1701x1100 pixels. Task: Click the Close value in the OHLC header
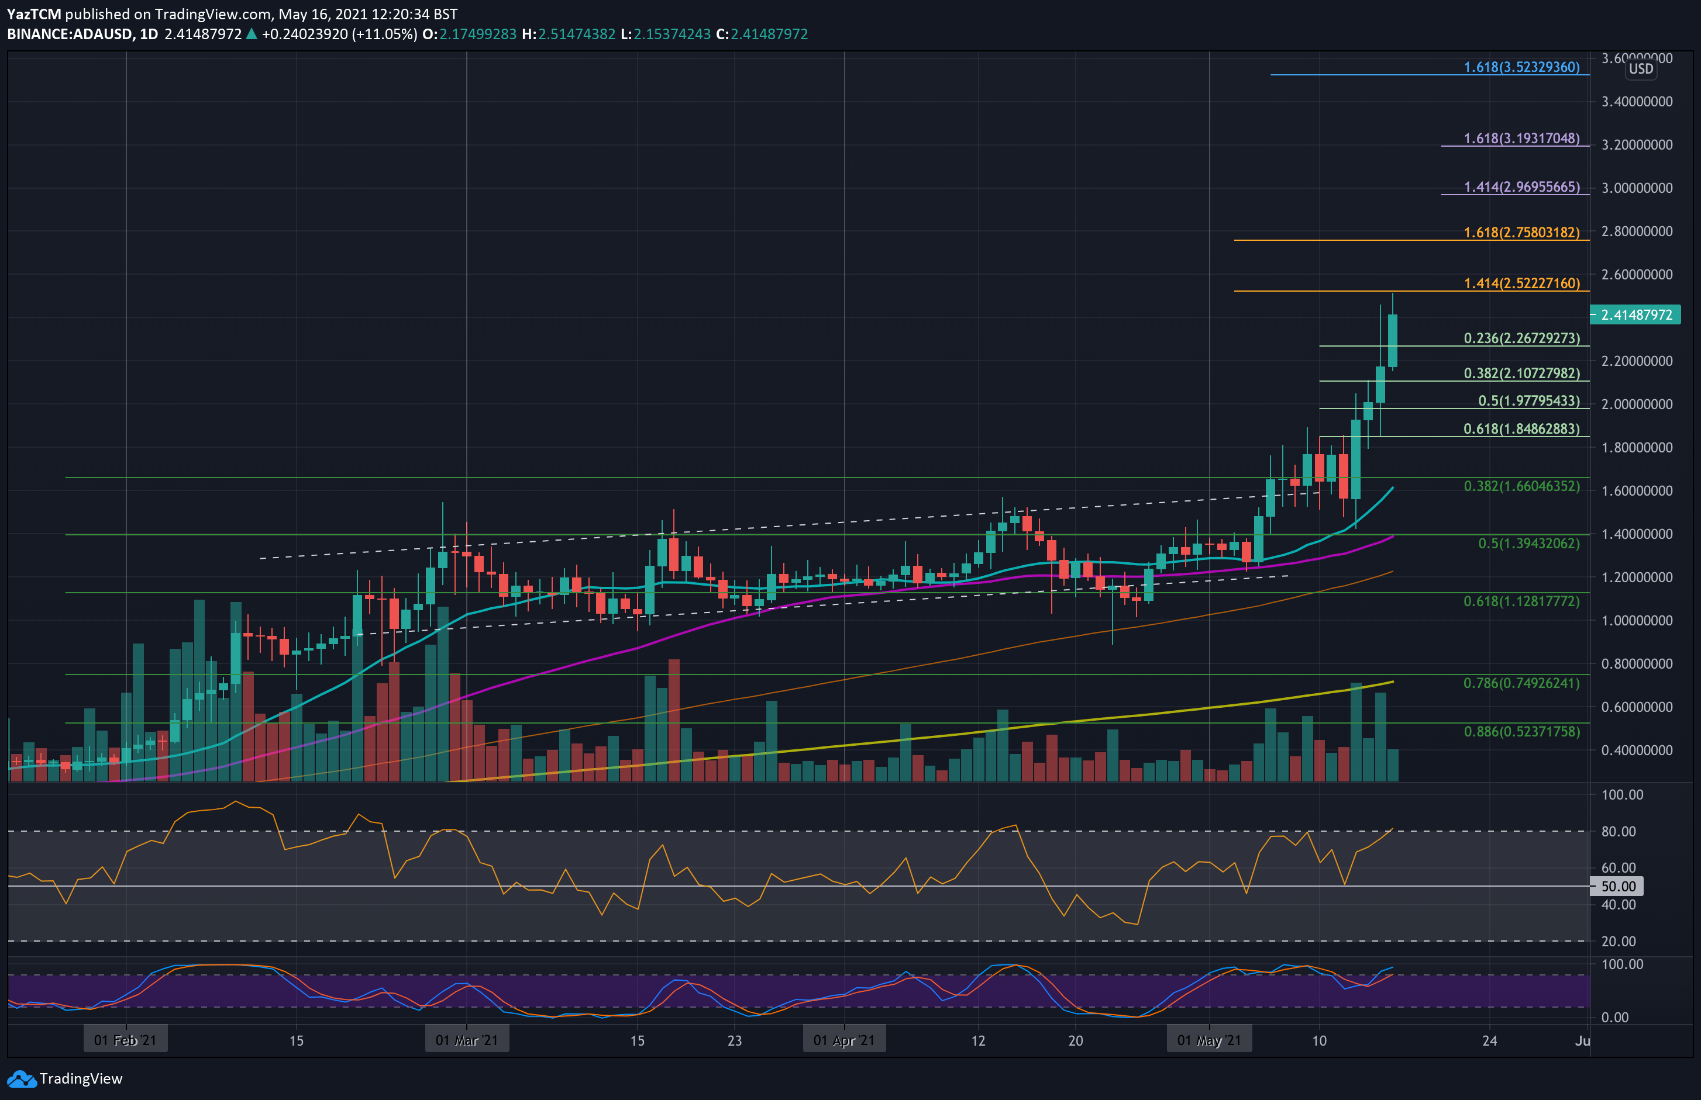(769, 34)
